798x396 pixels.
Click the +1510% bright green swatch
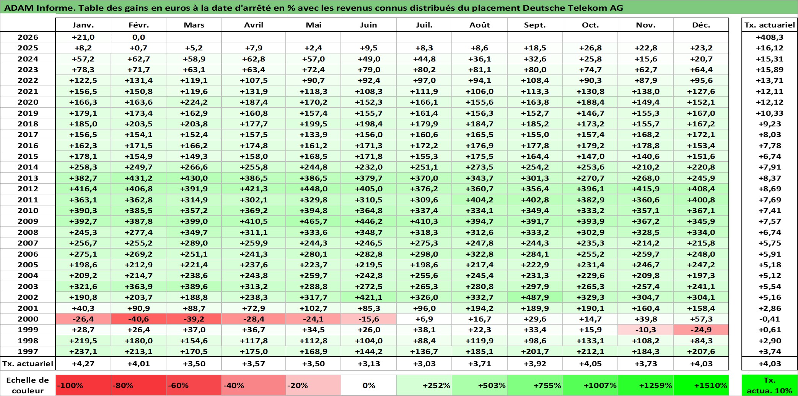pyautogui.click(x=701, y=385)
